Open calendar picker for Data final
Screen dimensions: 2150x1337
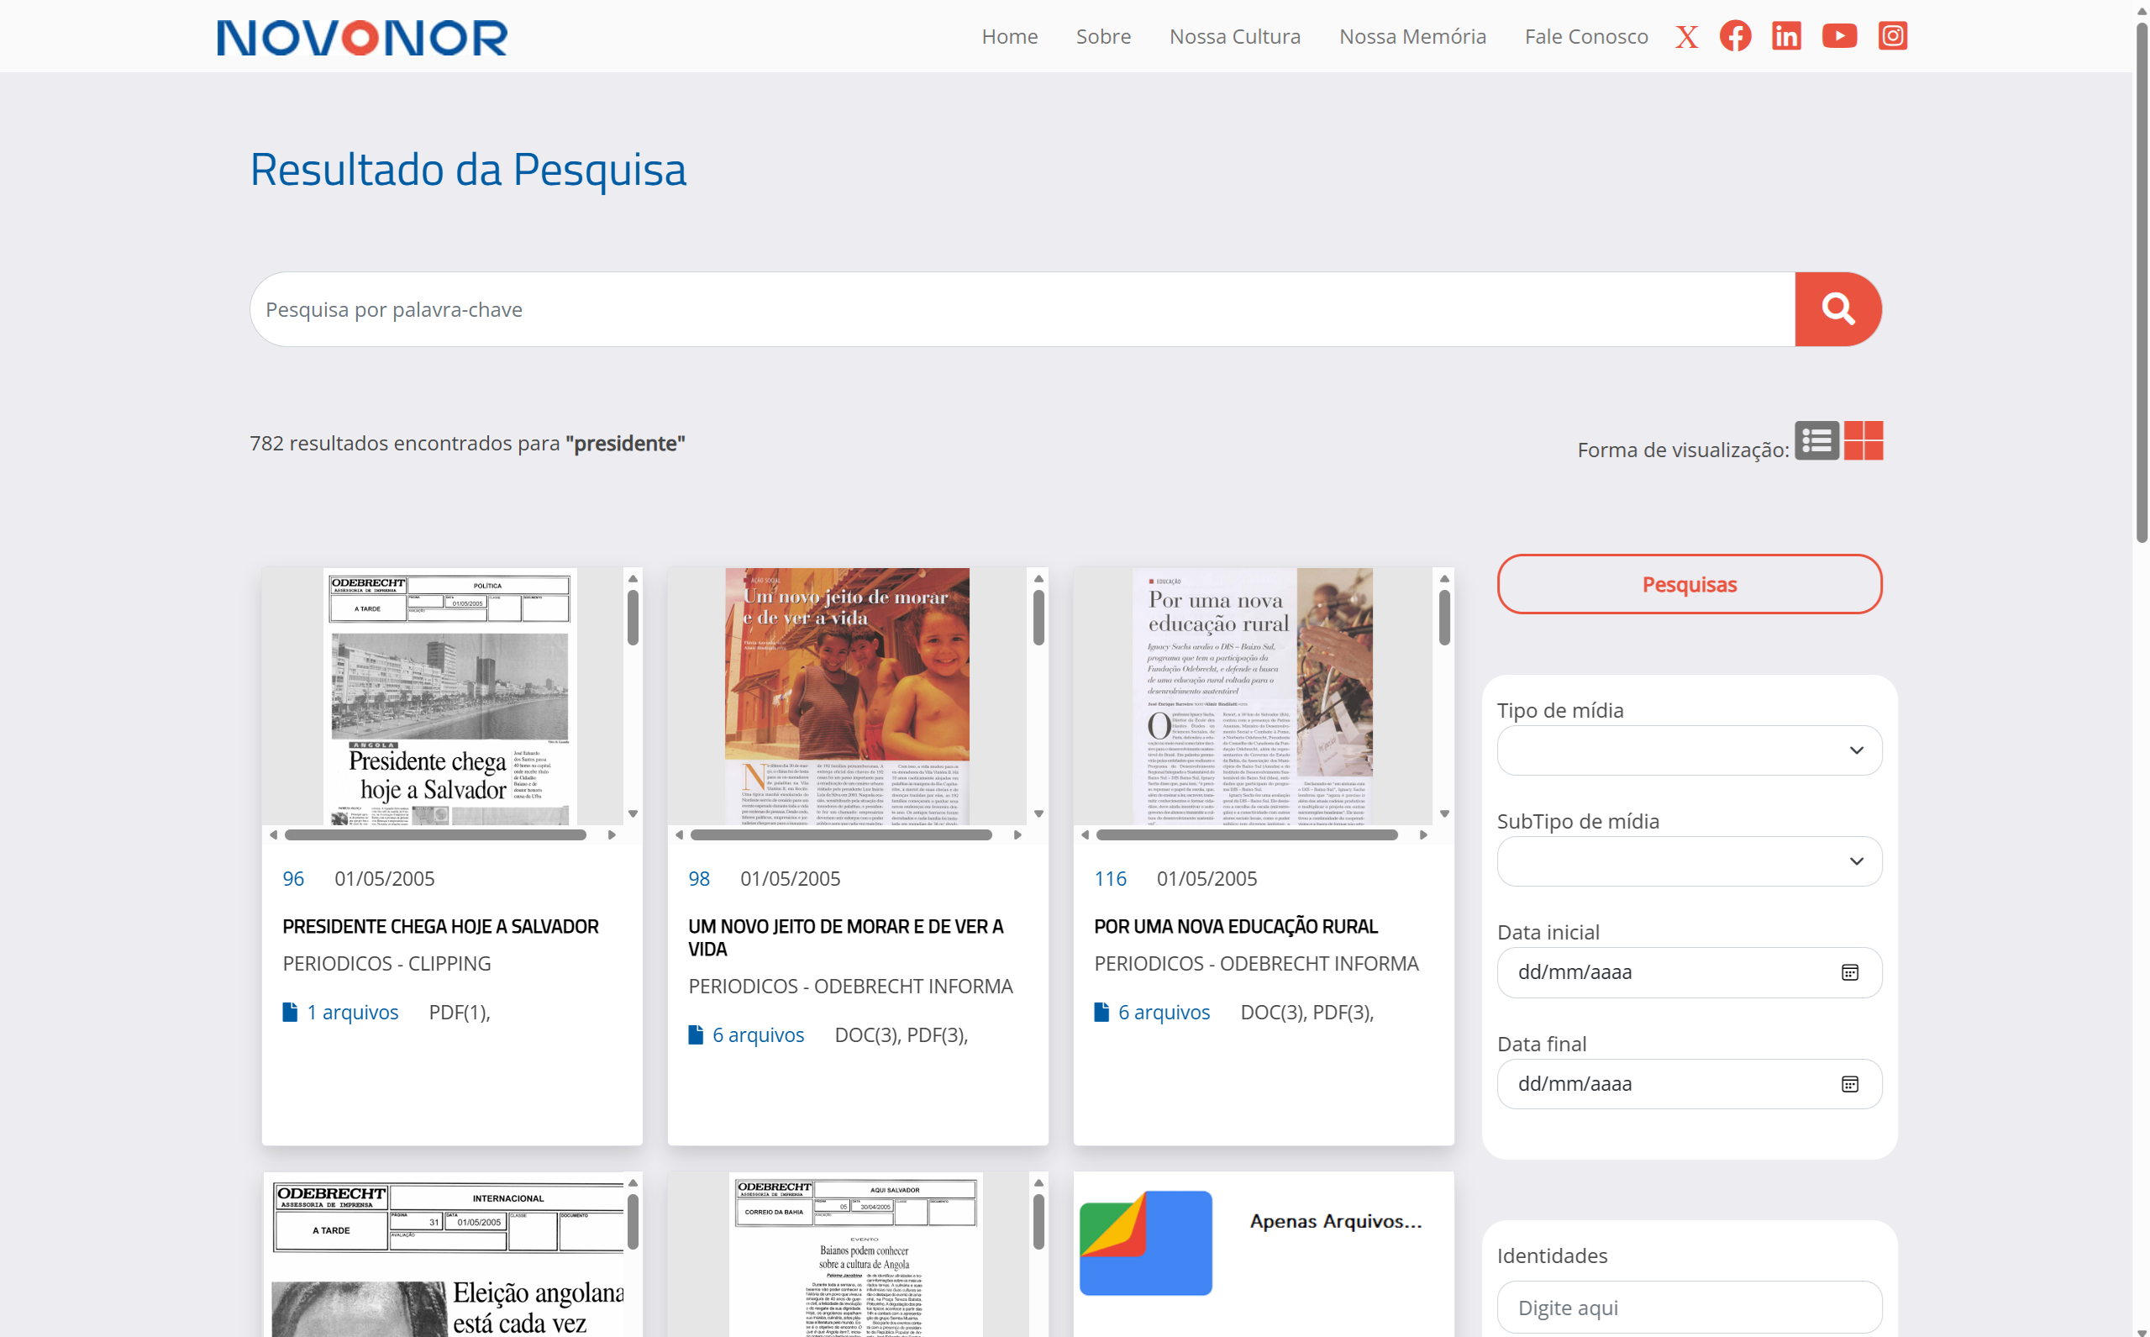[x=1848, y=1083]
